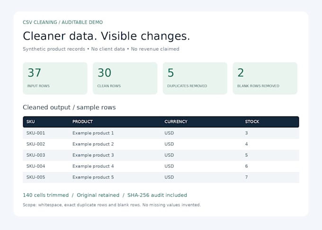
Task: Click the '140 cells trimmed' text
Action: pyautogui.click(x=46, y=195)
